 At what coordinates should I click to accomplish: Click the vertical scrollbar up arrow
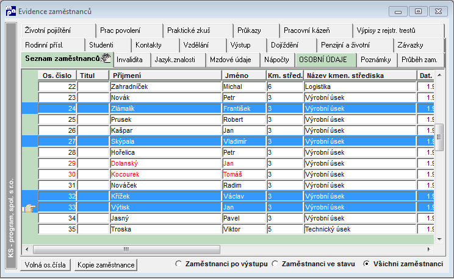point(439,75)
